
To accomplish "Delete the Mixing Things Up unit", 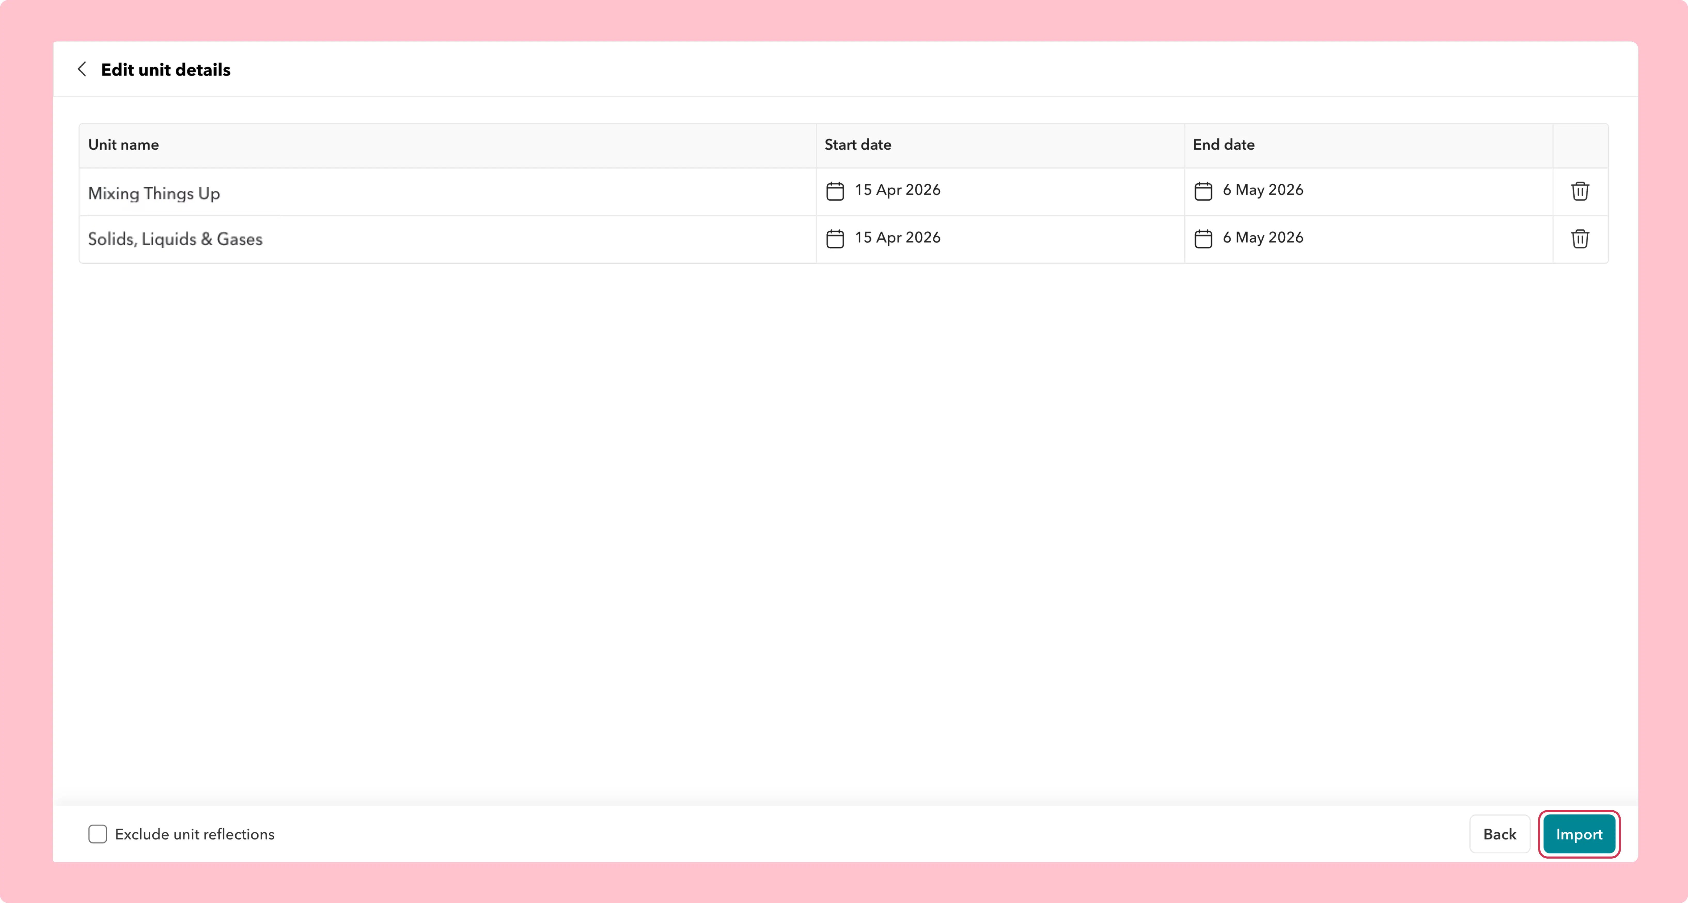I will point(1580,191).
